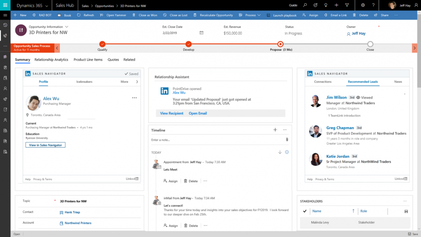Click the help question mark icon
Viewport: 421px width, 237px height.
(373, 5)
